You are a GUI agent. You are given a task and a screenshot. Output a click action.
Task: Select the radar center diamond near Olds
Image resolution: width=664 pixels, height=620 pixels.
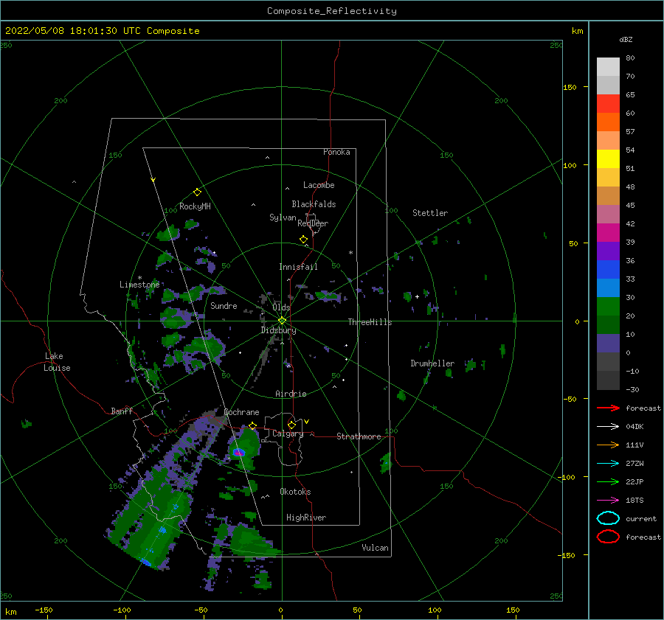coord(282,321)
